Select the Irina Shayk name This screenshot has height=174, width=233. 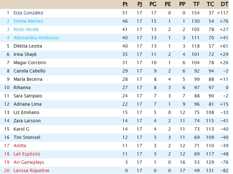click(x=25, y=54)
